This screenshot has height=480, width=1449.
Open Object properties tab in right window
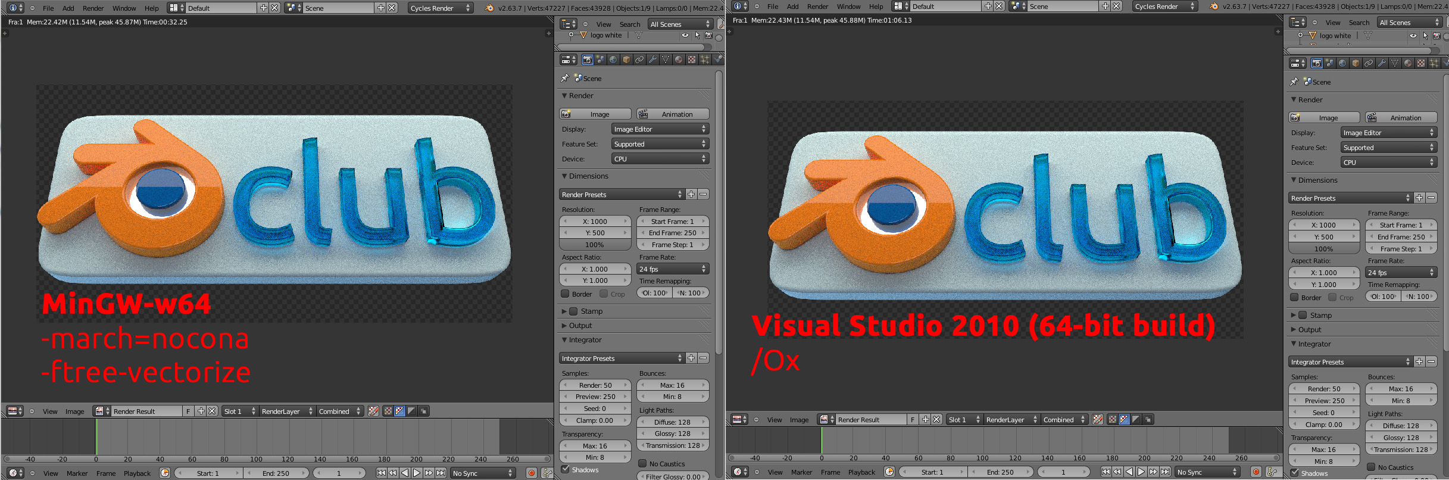(1356, 63)
